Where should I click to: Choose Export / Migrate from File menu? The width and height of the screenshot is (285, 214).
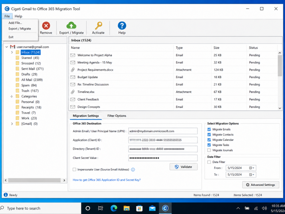pos(20,29)
